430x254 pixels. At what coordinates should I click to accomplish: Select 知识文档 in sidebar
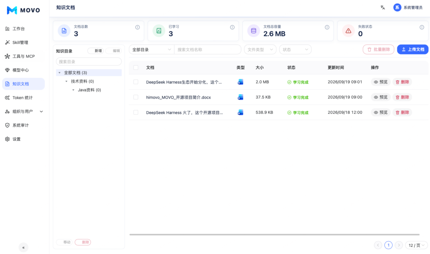(23, 84)
